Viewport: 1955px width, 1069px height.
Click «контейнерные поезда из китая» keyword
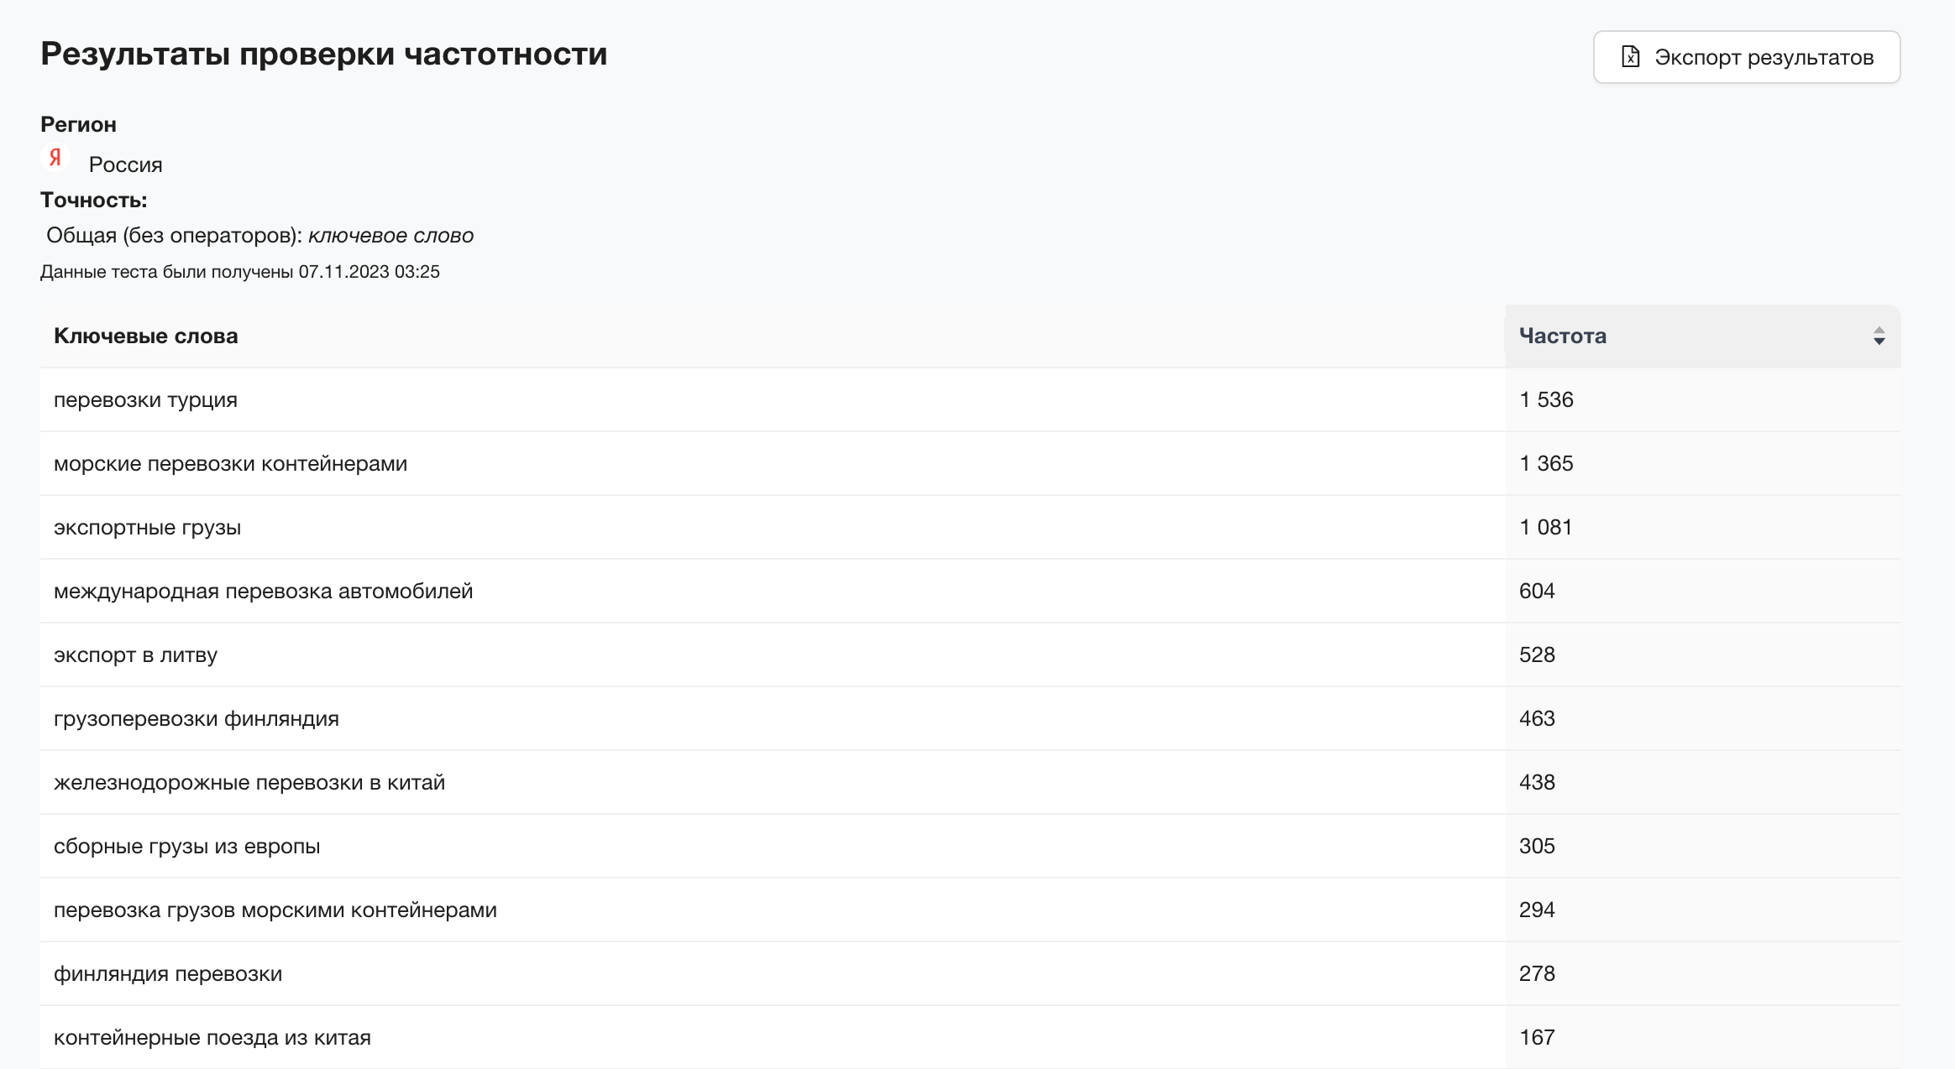pos(212,1038)
